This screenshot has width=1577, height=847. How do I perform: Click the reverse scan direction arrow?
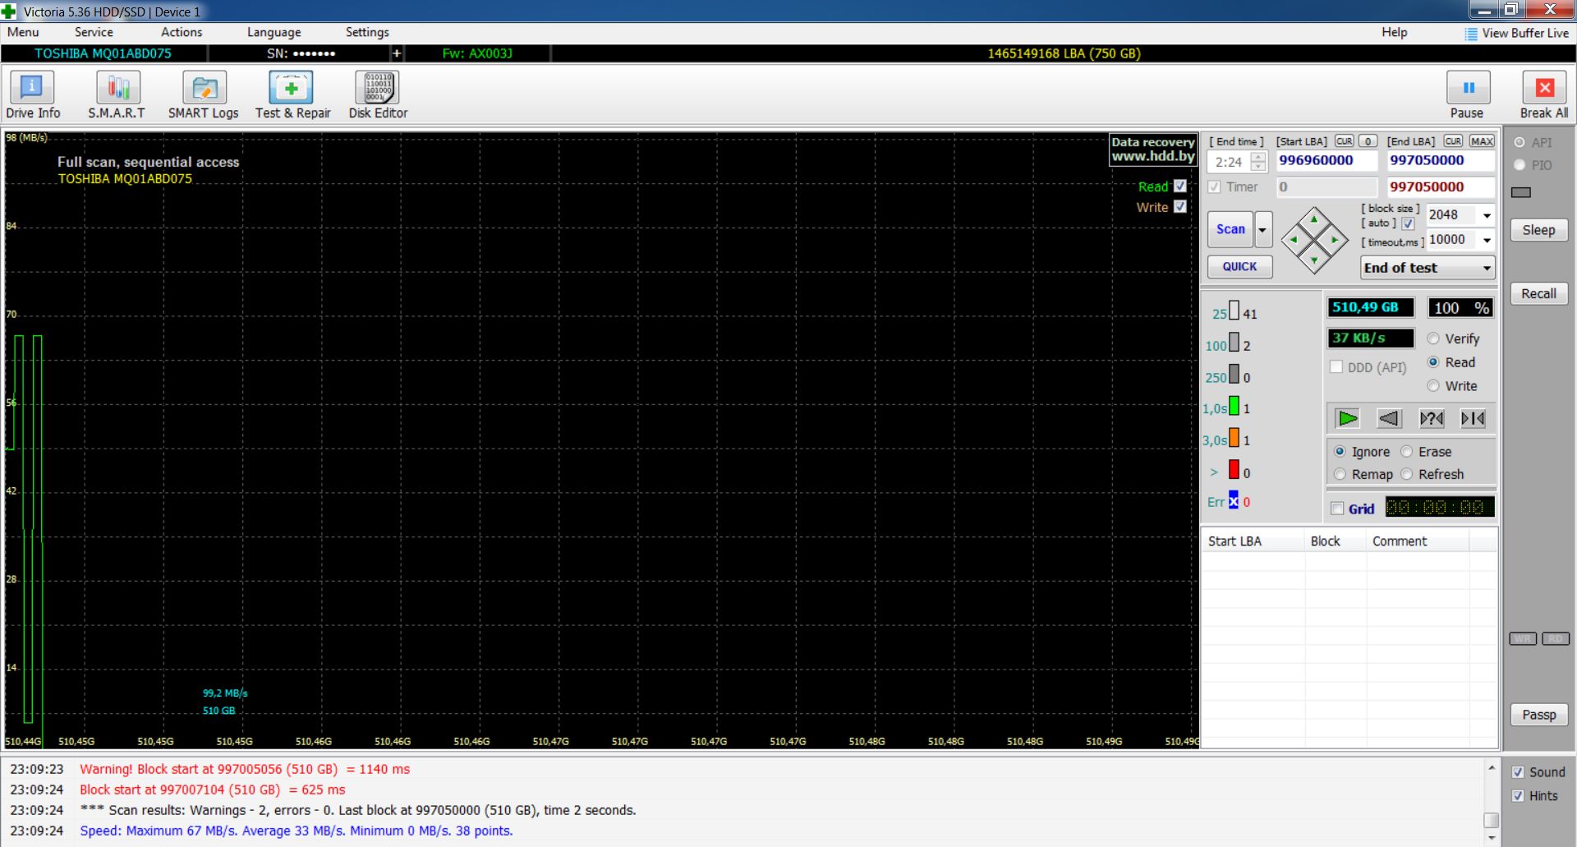[1389, 418]
